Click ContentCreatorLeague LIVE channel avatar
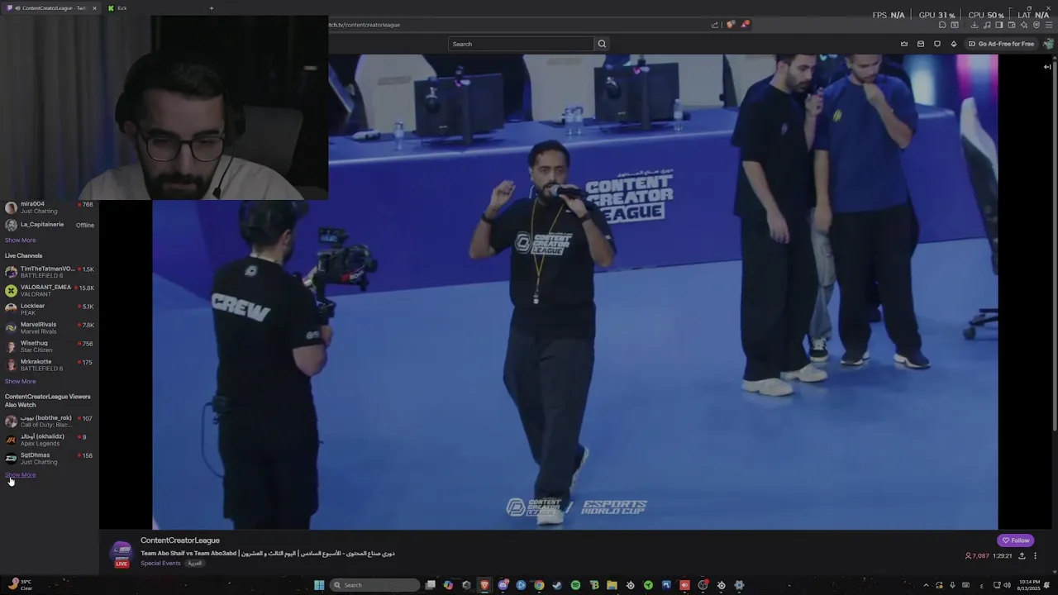1058x595 pixels. pyautogui.click(x=122, y=553)
